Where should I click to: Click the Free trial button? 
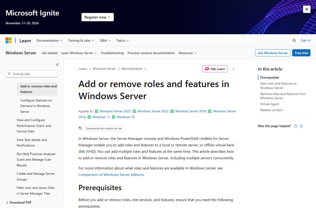(301, 53)
